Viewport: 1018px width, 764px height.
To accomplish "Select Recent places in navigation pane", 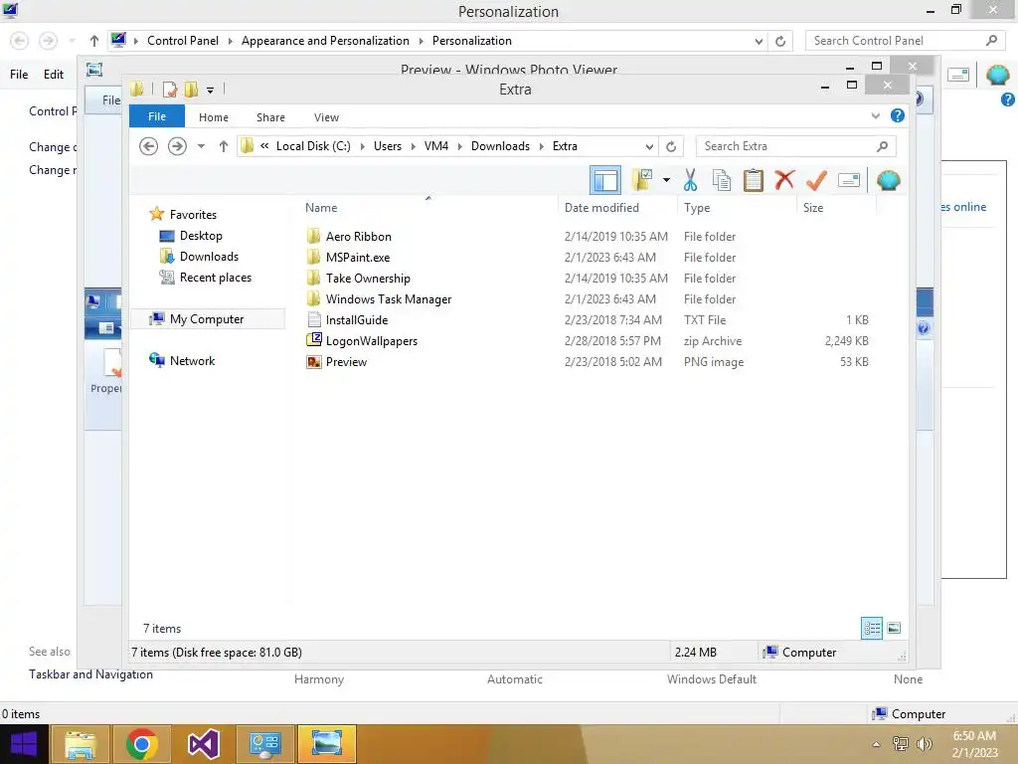I will coord(215,278).
